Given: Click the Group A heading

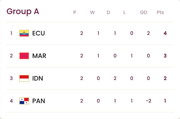Looking at the screenshot, I should [23, 12].
